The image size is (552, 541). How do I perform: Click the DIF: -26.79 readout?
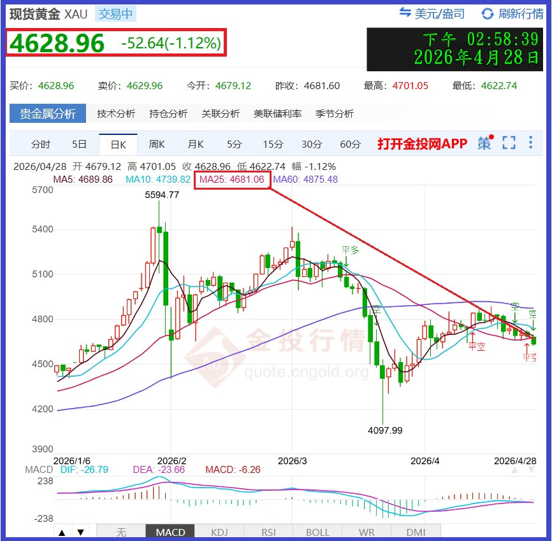pos(84,469)
